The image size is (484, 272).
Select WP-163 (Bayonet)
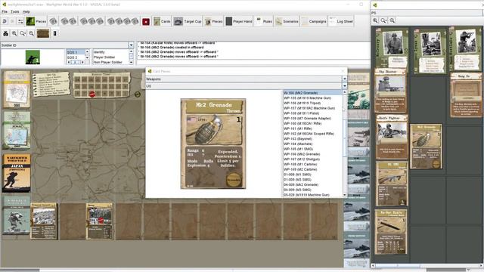[x=312, y=139]
